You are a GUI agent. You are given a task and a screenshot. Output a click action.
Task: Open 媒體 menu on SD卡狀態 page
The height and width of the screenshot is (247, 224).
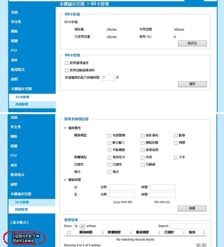(x=14, y=41)
